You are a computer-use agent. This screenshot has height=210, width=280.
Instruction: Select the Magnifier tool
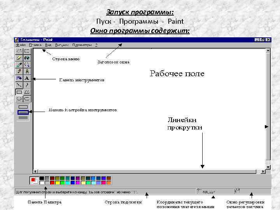click(x=27, y=65)
